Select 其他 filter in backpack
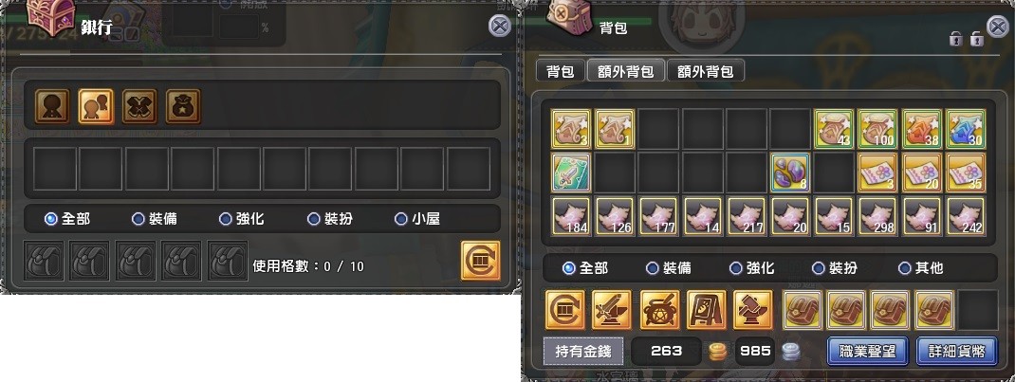The width and height of the screenshot is (1015, 382). (921, 268)
